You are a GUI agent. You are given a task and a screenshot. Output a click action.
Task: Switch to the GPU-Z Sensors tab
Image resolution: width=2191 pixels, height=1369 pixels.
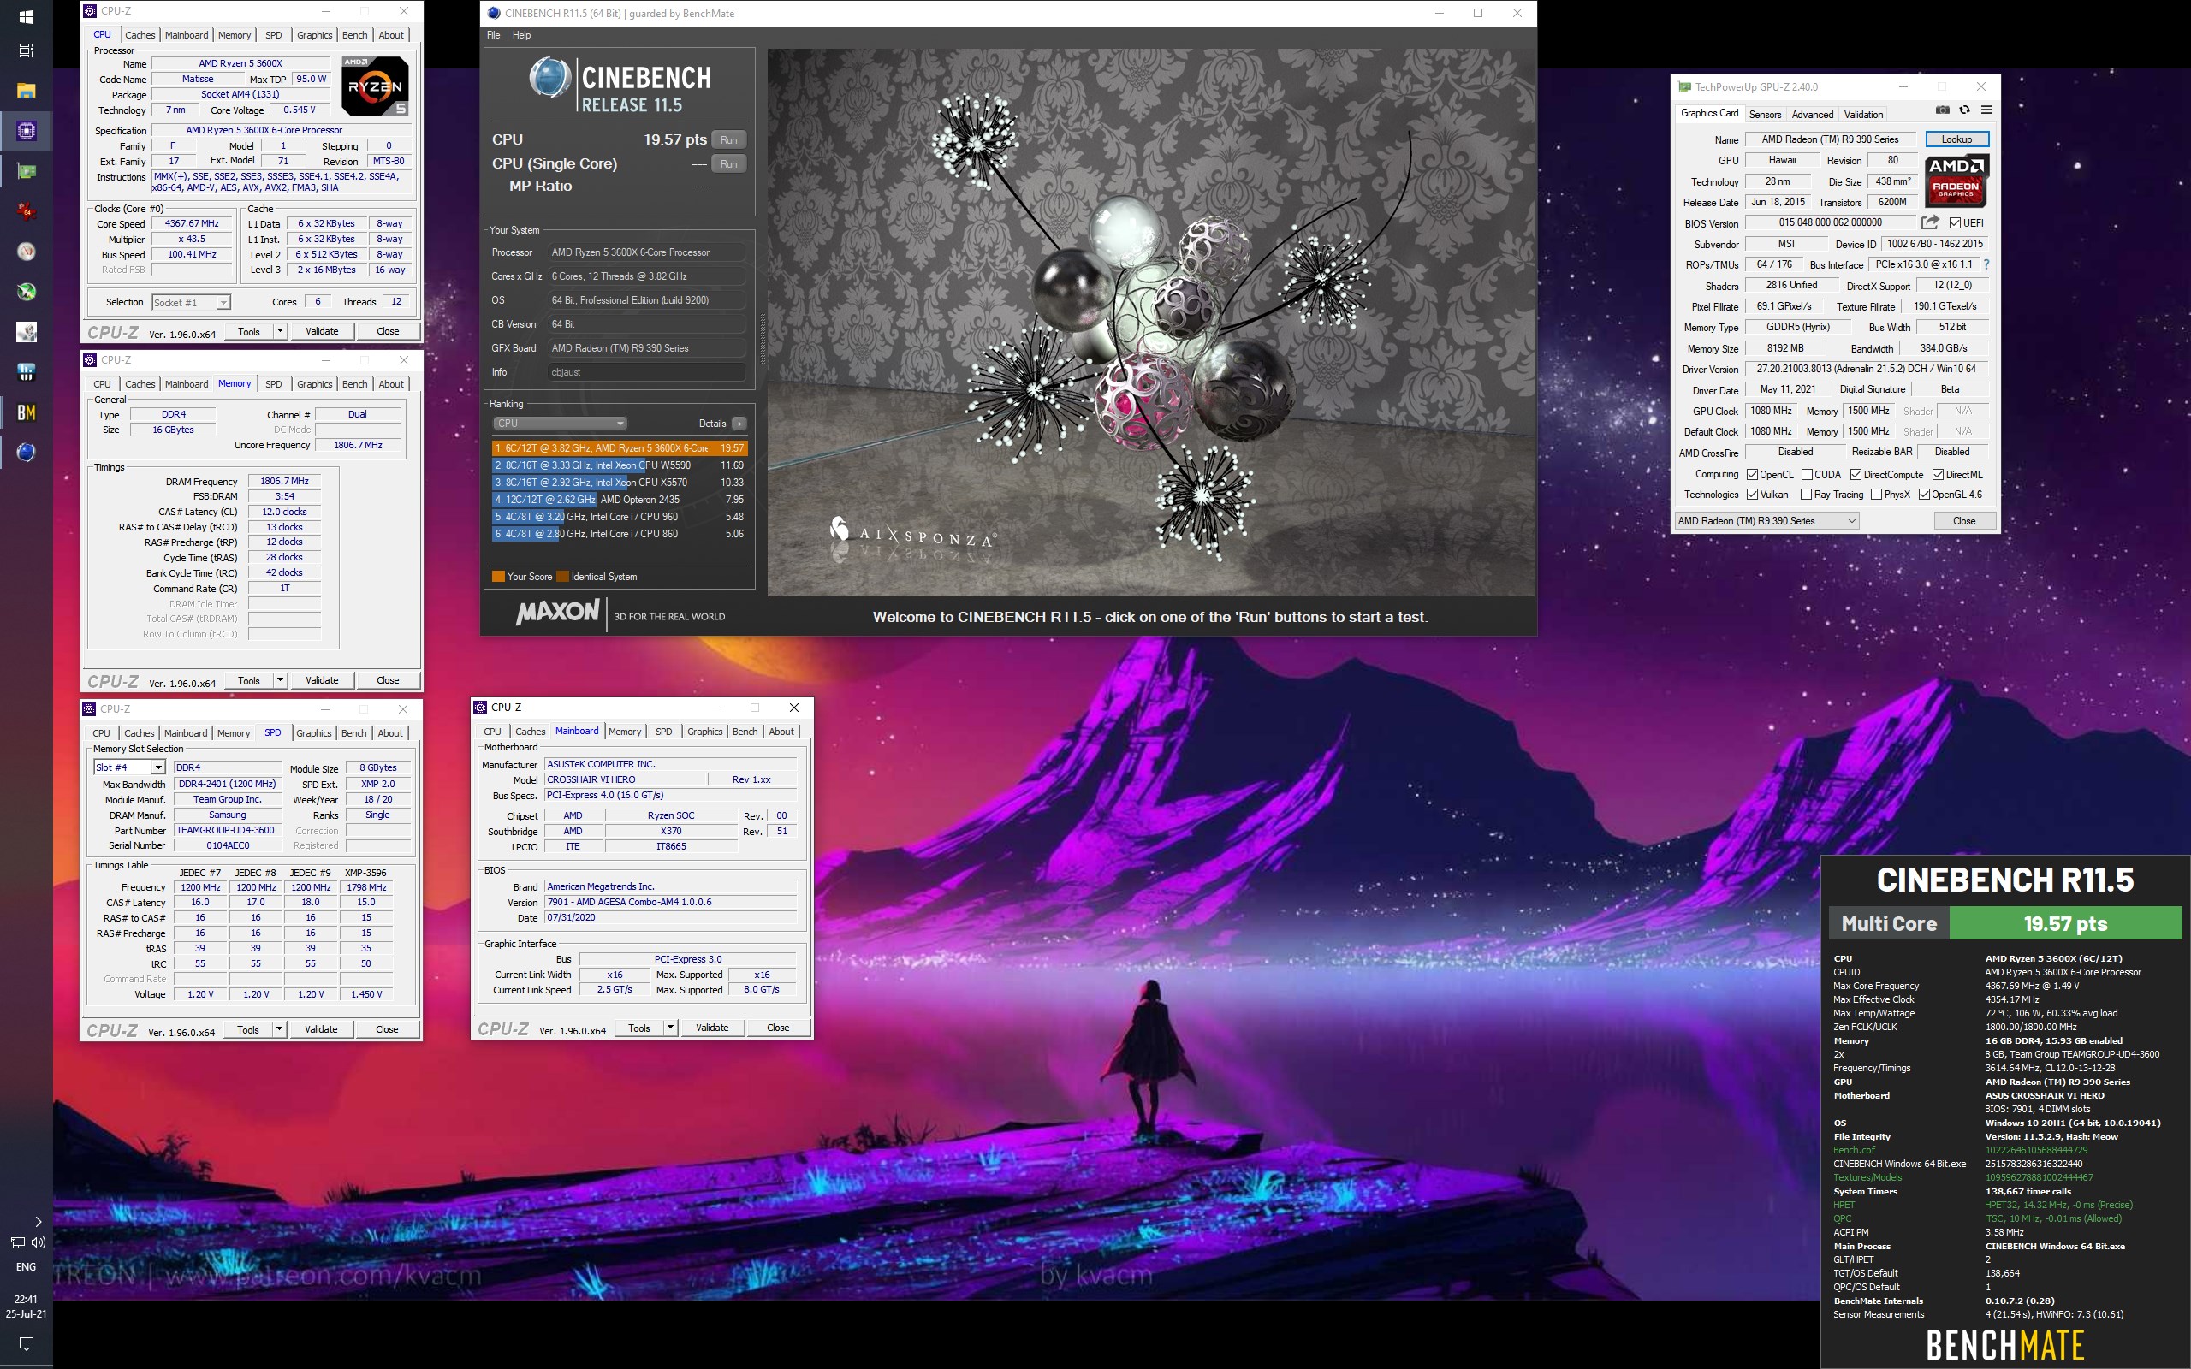tap(1765, 114)
